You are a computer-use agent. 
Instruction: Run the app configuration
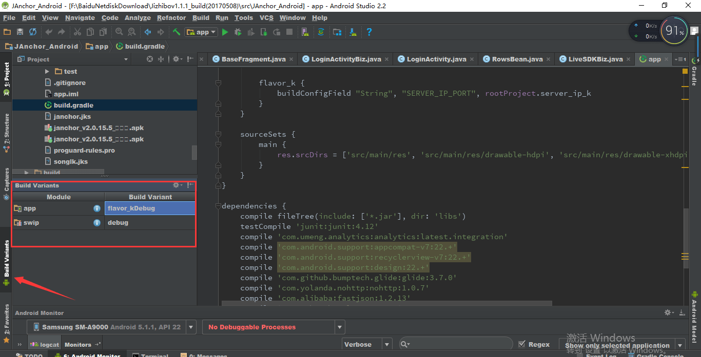[226, 31]
